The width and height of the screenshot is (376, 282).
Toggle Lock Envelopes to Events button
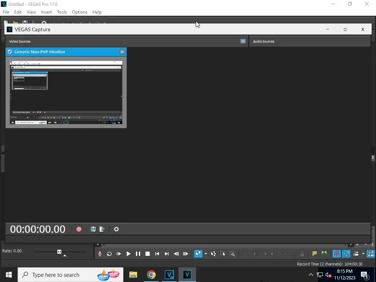click(371, 254)
